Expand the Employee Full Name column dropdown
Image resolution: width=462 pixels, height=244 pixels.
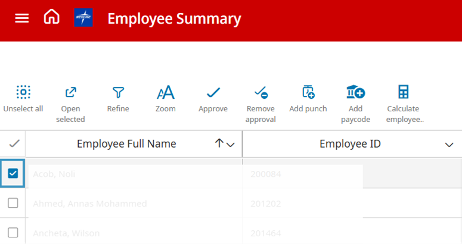pos(231,145)
